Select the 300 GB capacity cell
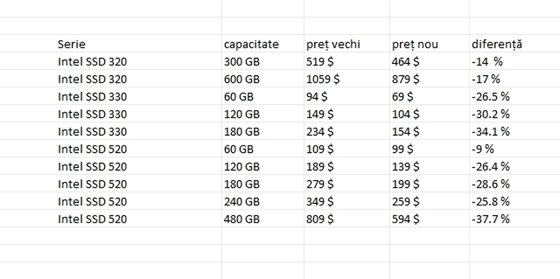The height and width of the screenshot is (279, 560). [x=263, y=61]
